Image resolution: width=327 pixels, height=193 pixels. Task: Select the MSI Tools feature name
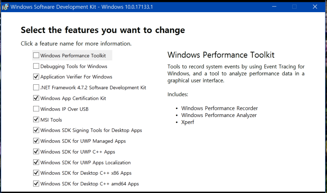[x=51, y=120]
